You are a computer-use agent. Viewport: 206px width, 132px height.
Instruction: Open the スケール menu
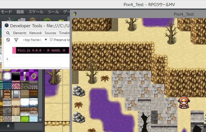click(36, 12)
